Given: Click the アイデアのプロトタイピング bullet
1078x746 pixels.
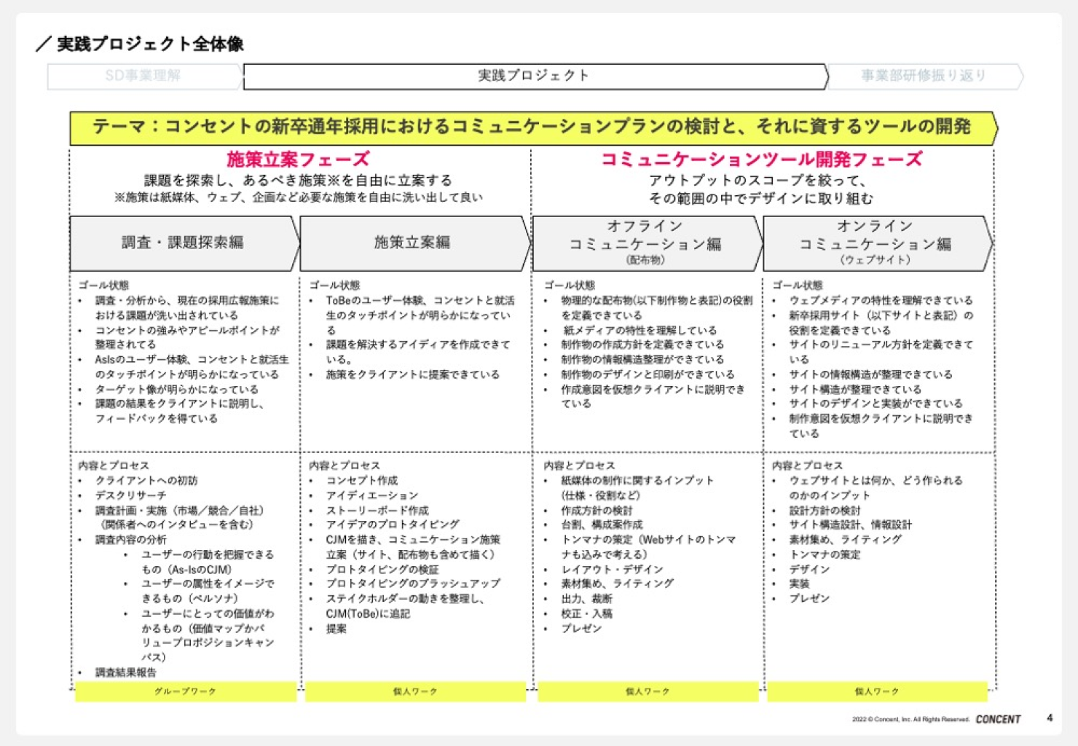Looking at the screenshot, I should click(x=393, y=525).
